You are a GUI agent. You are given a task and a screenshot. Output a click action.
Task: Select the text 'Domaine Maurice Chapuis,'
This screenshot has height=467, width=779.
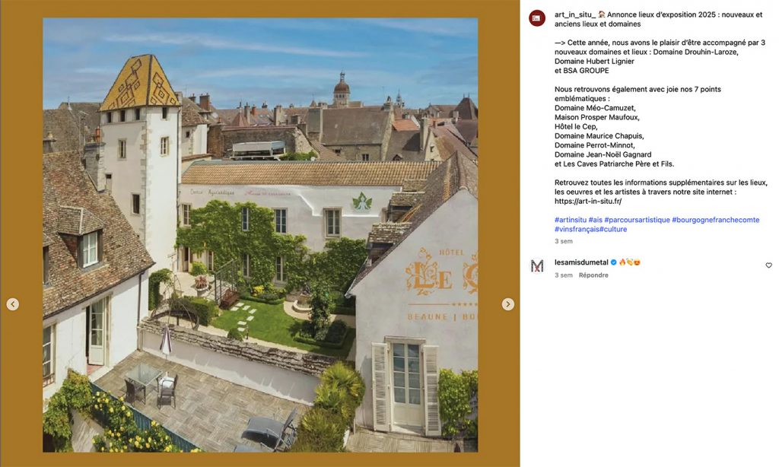coord(599,135)
